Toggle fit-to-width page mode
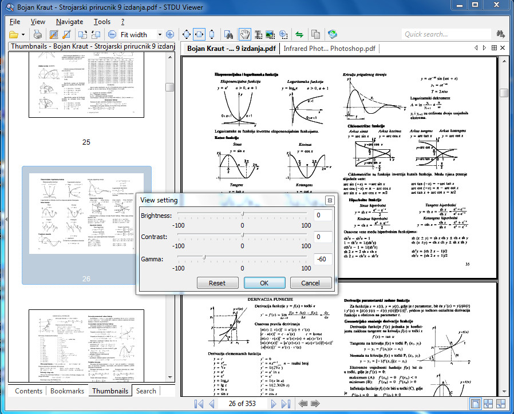This screenshot has width=514, height=414. coord(199,34)
